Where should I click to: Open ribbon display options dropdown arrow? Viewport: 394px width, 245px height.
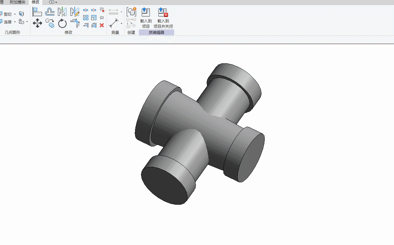point(56,2)
